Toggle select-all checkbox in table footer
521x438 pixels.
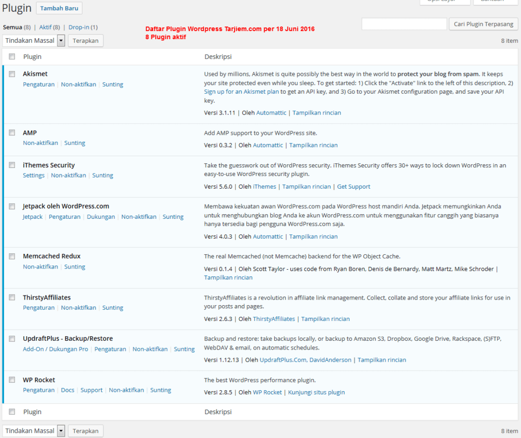click(12, 412)
